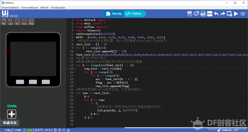
Task: Save file with the floppy disk icon
Action: pos(60,130)
